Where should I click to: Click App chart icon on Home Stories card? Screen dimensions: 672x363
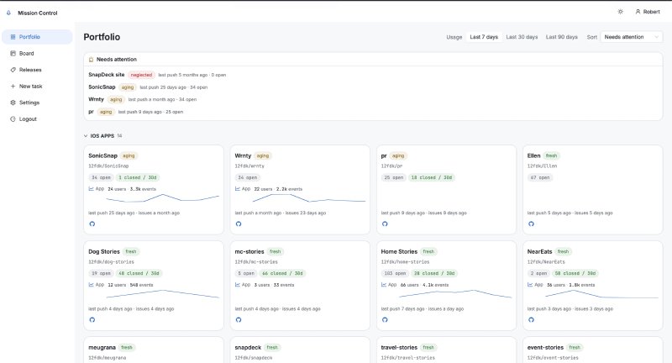click(x=384, y=285)
